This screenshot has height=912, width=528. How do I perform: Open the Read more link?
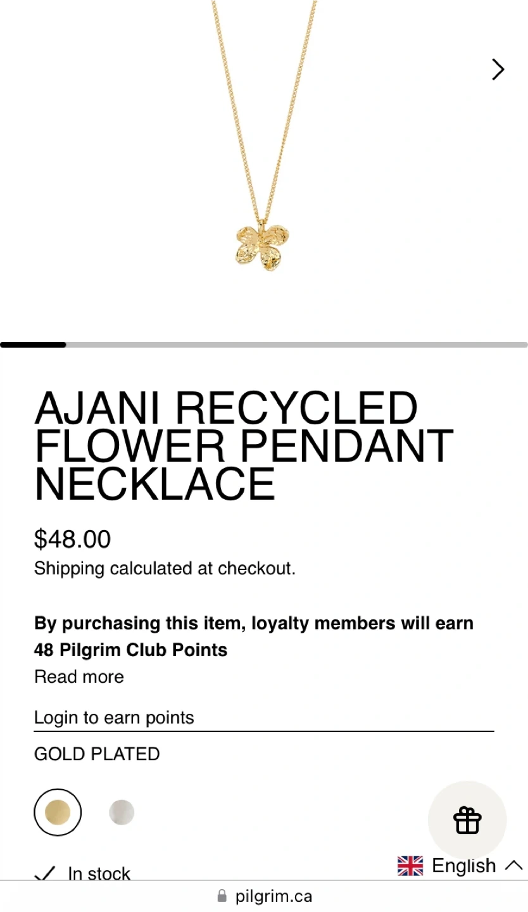pos(79,676)
